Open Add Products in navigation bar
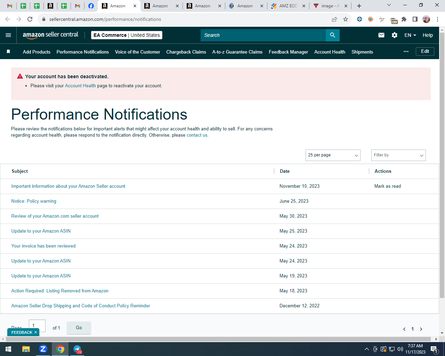The width and height of the screenshot is (445, 356). tap(37, 52)
